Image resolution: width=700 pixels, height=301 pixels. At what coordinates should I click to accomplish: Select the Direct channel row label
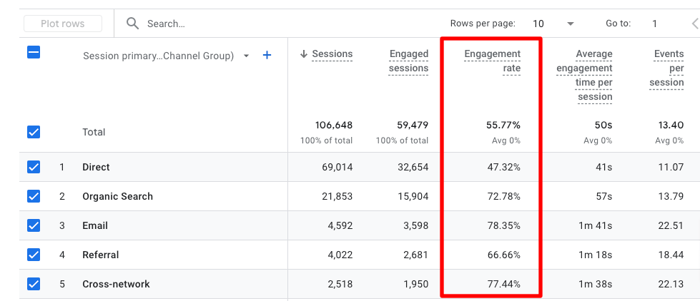[x=96, y=168]
